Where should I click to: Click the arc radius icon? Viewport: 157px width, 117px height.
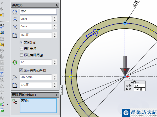pos(15,77)
